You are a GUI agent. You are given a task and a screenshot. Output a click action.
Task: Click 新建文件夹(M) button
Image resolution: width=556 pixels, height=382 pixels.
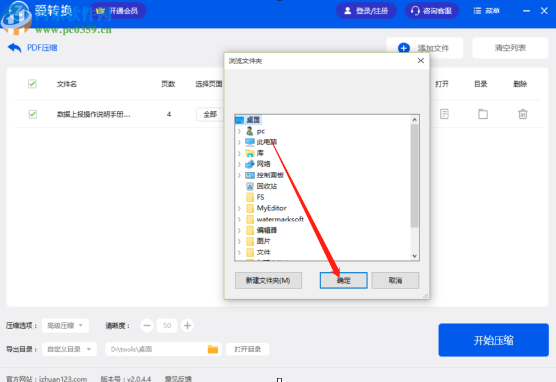tap(268, 280)
